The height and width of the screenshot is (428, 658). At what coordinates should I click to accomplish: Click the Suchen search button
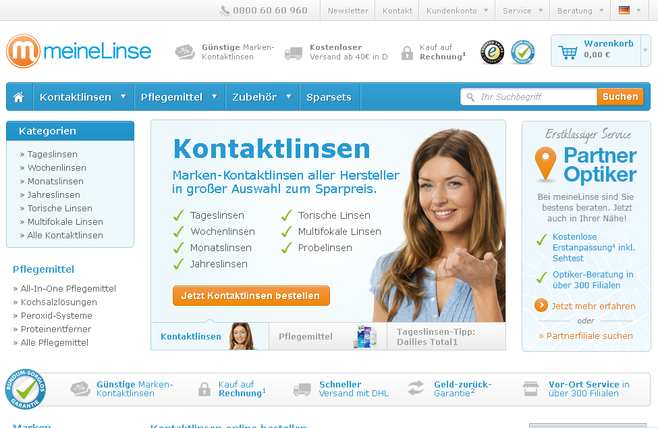(x=620, y=97)
